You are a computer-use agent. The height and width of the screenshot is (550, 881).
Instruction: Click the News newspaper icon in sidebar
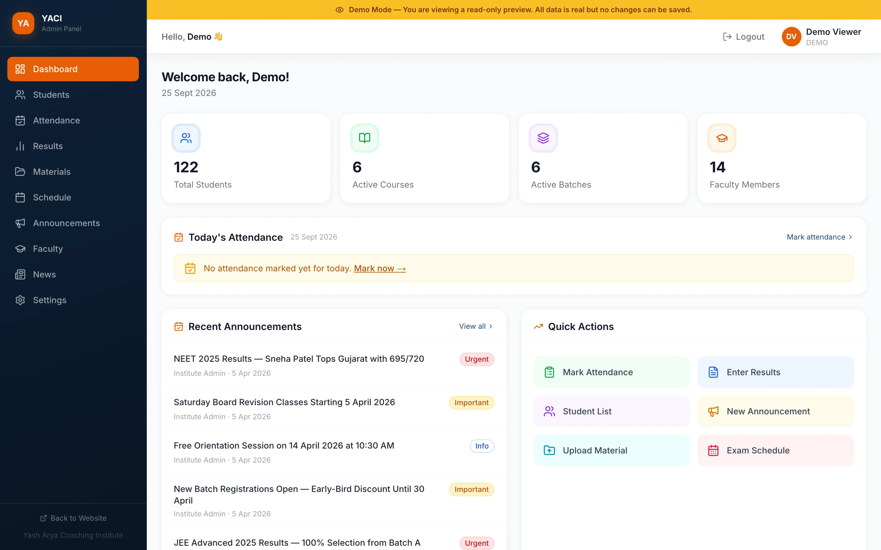(x=20, y=274)
